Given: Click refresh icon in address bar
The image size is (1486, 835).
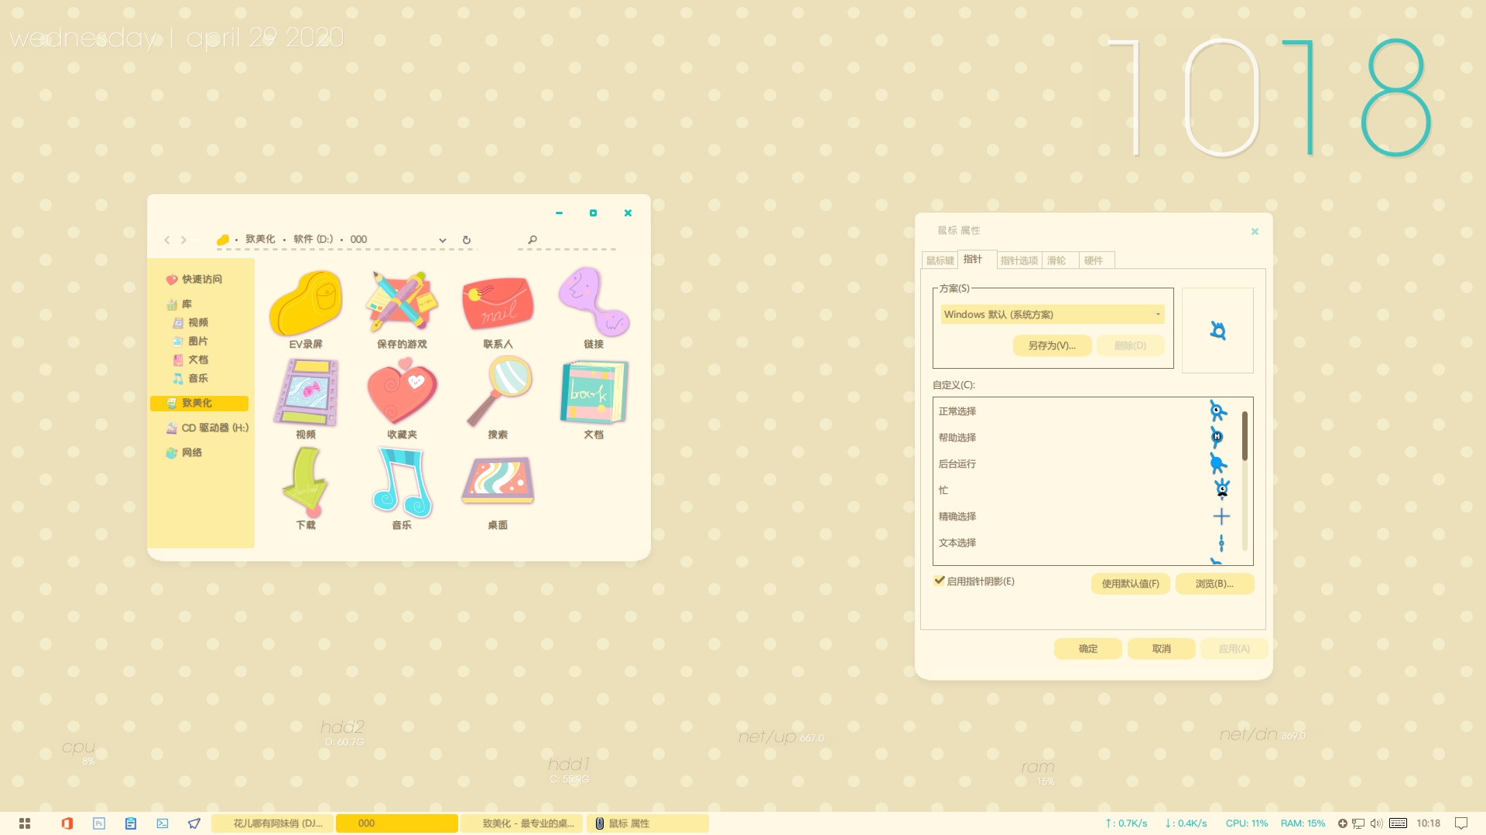Looking at the screenshot, I should (467, 240).
